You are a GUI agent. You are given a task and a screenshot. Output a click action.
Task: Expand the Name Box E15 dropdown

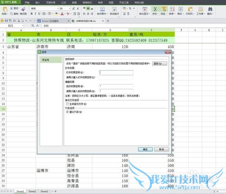point(23,26)
